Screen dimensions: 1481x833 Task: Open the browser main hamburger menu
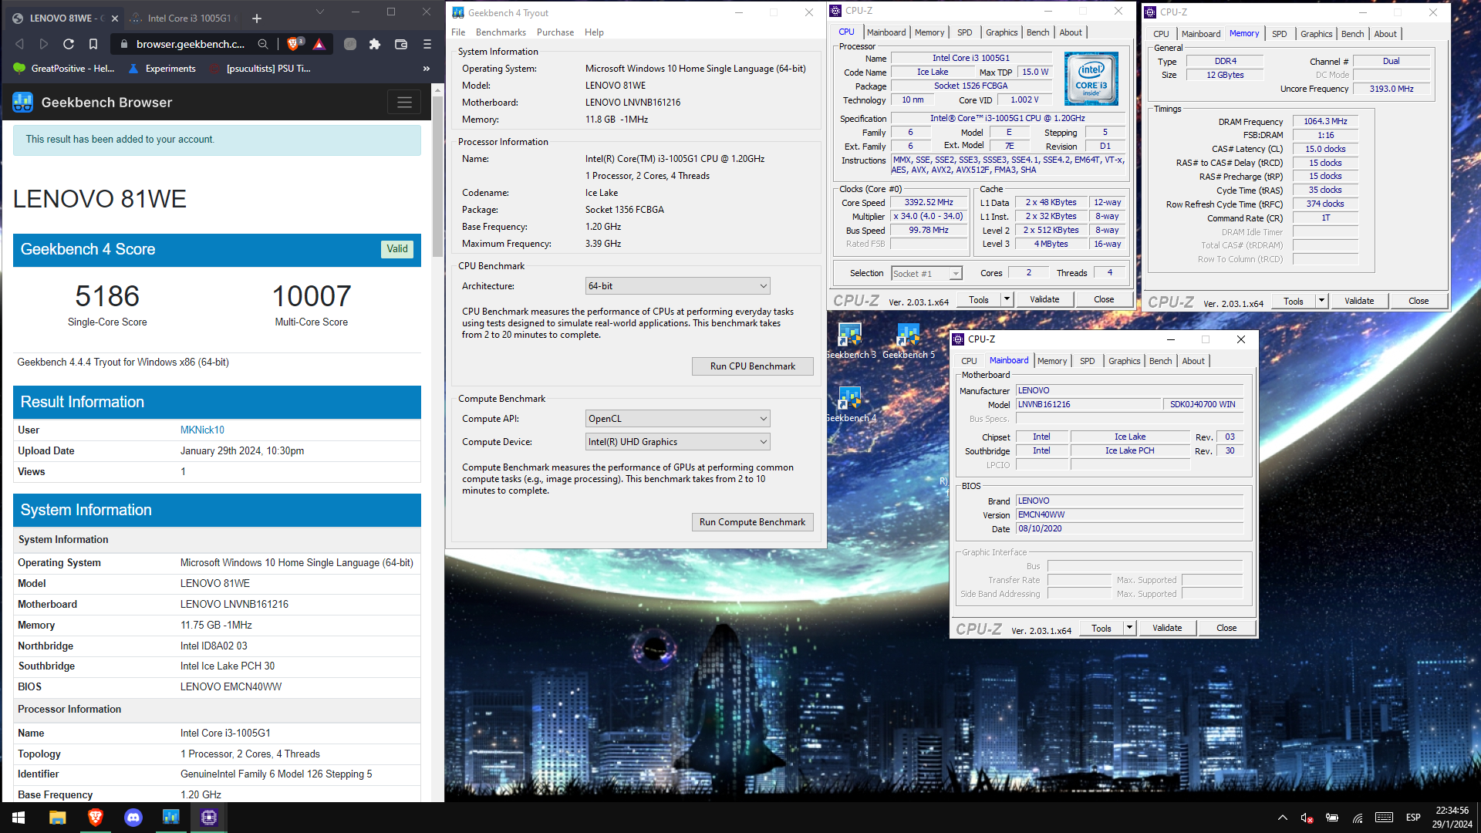pos(427,44)
